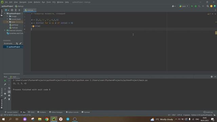Click the intention lightbulb in the editor
Image resolution: width=217 pixels, height=122 pixels.
tap(33, 26)
